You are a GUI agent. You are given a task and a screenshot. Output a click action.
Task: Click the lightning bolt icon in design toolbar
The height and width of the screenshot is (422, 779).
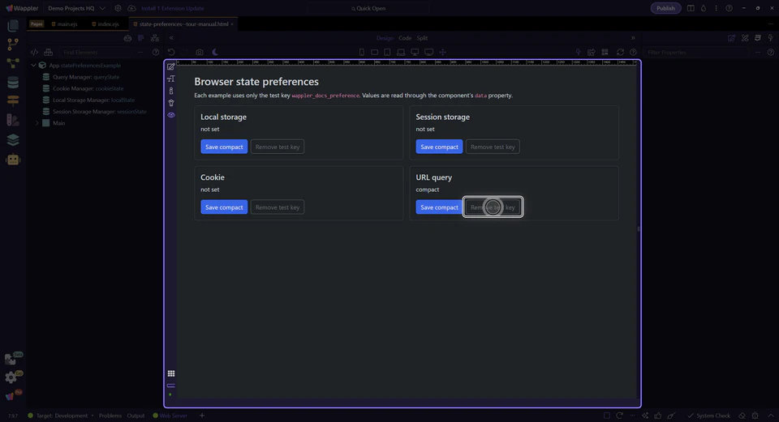[578, 52]
